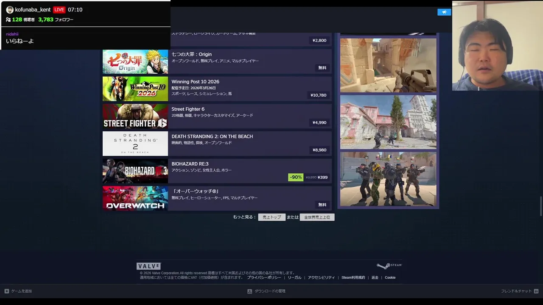Click the nidahii chat username
This screenshot has width=543, height=305.
click(12, 34)
